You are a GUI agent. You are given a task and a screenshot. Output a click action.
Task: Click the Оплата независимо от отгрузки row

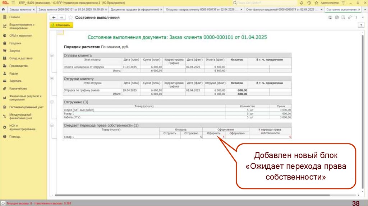coord(177,67)
